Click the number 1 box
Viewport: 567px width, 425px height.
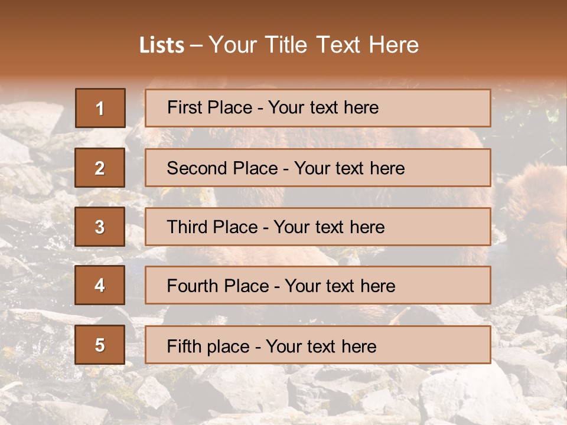coord(100,108)
